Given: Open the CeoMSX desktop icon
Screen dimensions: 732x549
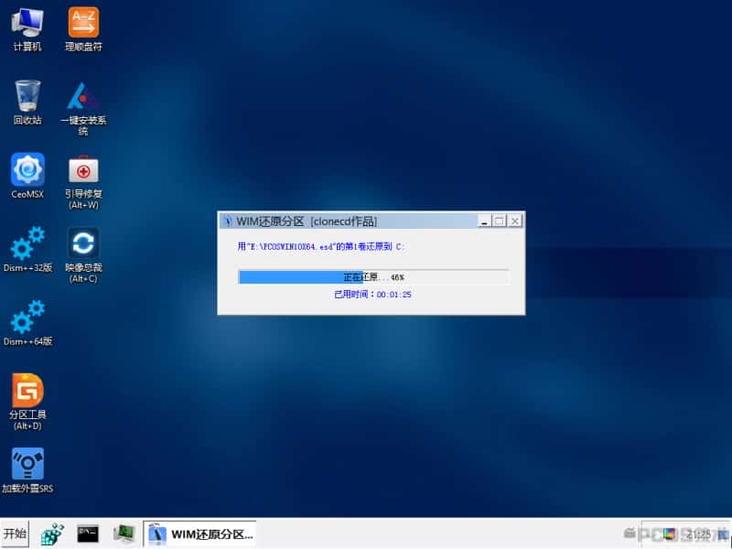Looking at the screenshot, I should tap(27, 176).
